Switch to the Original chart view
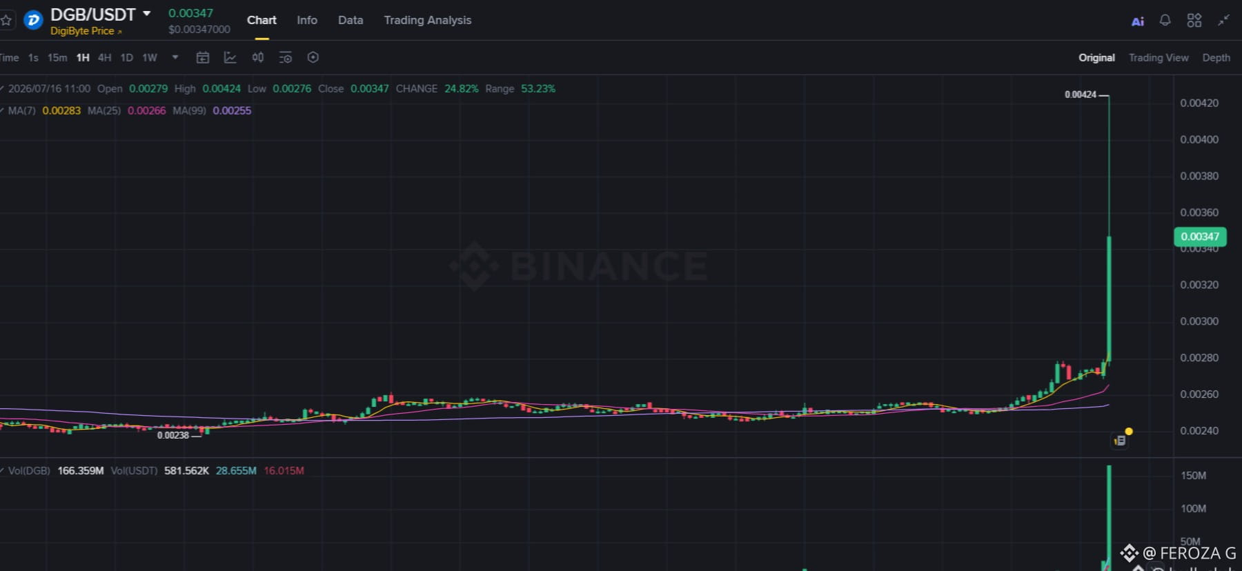Image resolution: width=1242 pixels, height=571 pixels. (1096, 58)
